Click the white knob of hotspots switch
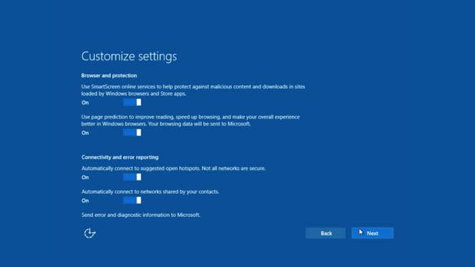The width and height of the screenshot is (475, 267). click(x=138, y=177)
